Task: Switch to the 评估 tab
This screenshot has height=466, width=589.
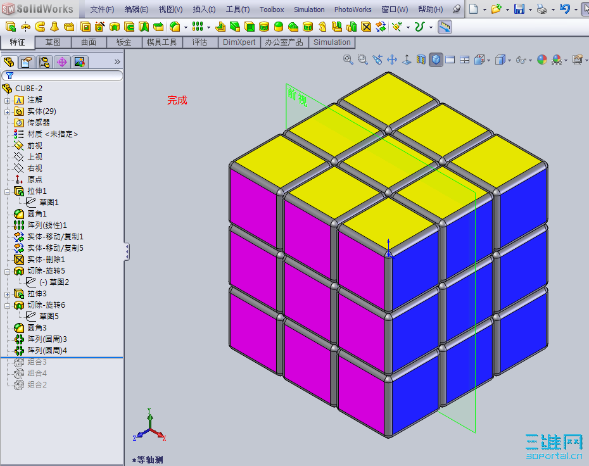Action: coord(200,42)
